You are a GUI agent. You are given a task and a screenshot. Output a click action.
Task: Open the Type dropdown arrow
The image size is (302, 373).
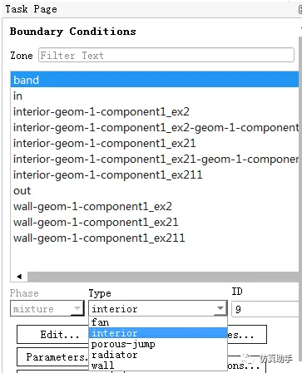[x=220, y=308]
